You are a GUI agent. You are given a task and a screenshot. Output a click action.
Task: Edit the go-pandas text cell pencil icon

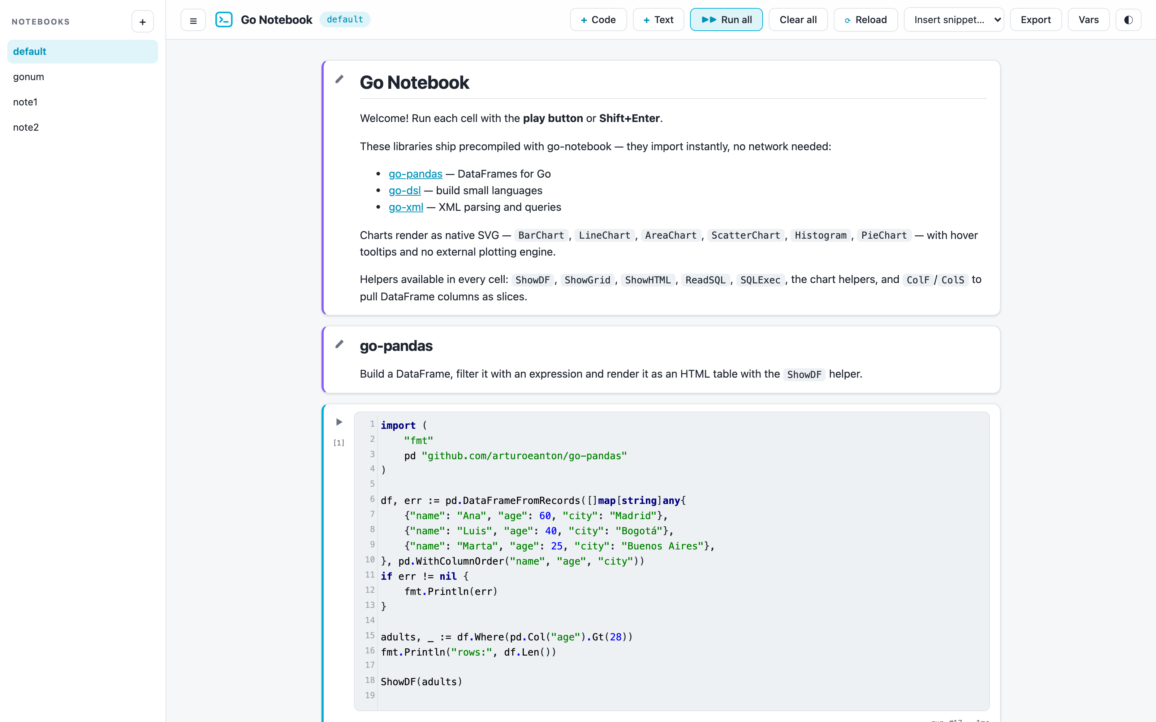[339, 344]
